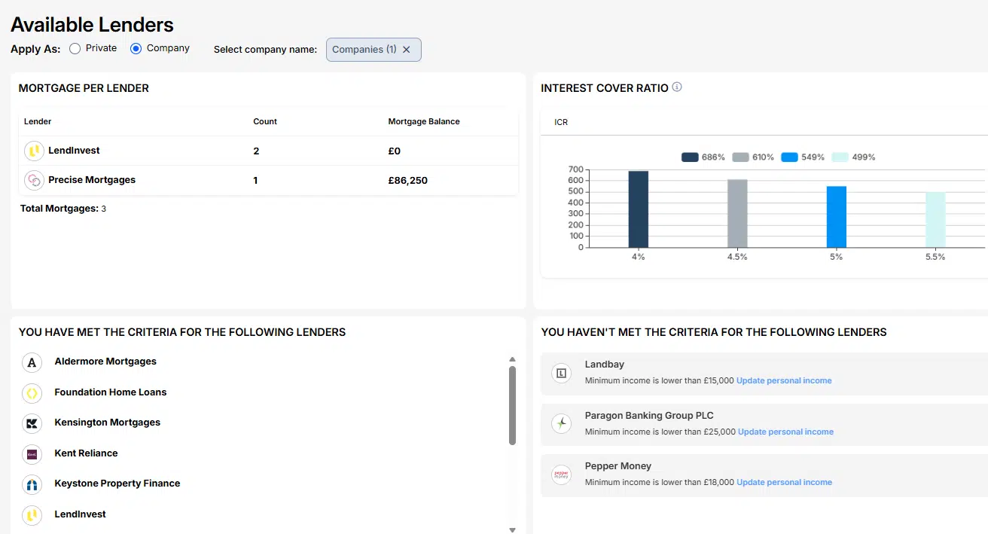Click the Precise Mortgages logo icon
The width and height of the screenshot is (988, 534).
coord(34,181)
